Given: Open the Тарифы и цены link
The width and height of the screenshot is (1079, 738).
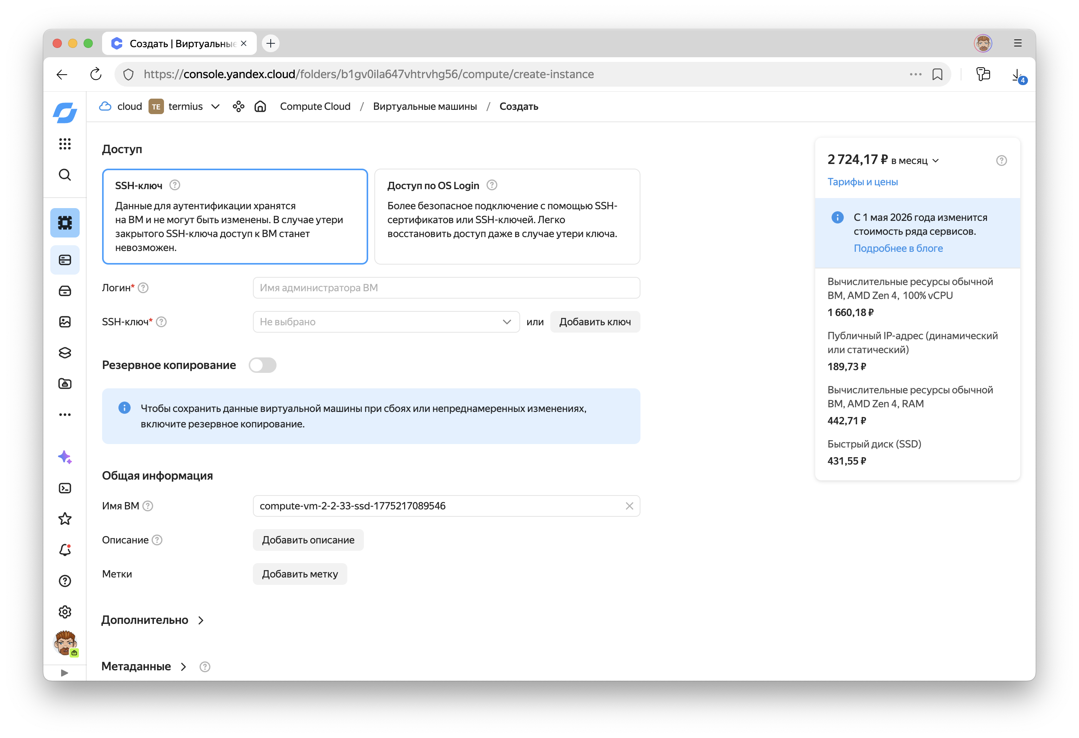Looking at the screenshot, I should tap(862, 182).
